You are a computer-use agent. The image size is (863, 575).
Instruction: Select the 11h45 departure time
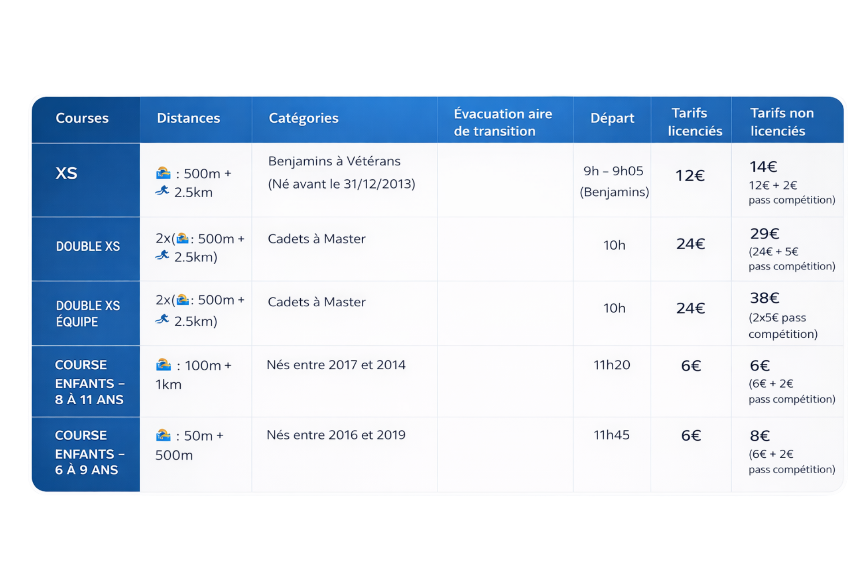[x=611, y=435]
